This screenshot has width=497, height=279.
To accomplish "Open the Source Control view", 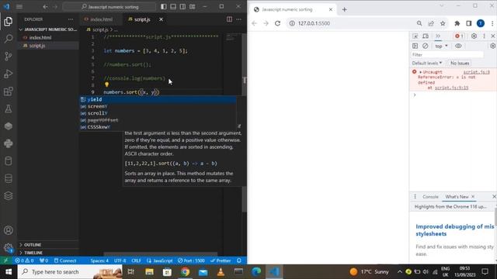I will pyautogui.click(x=9, y=57).
